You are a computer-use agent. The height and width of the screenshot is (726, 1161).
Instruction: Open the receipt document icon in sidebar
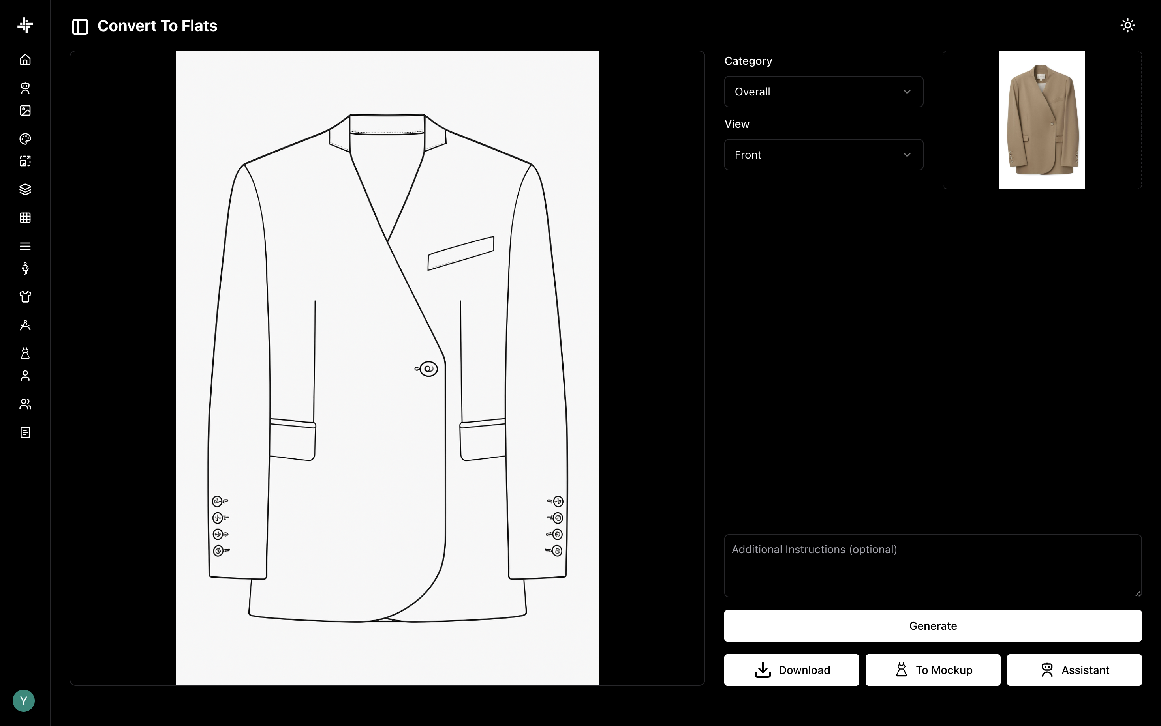click(25, 432)
